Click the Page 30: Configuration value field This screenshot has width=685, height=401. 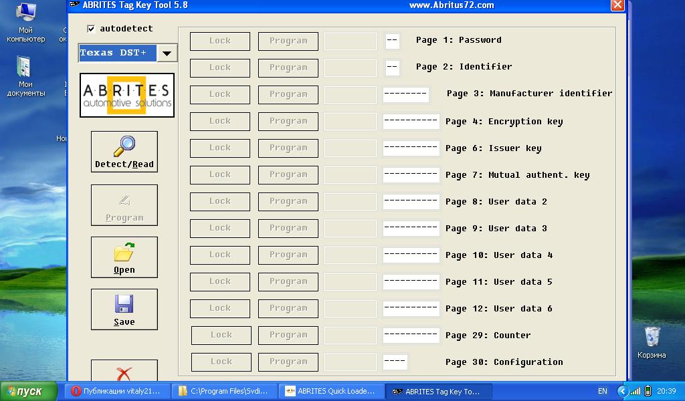(395, 362)
